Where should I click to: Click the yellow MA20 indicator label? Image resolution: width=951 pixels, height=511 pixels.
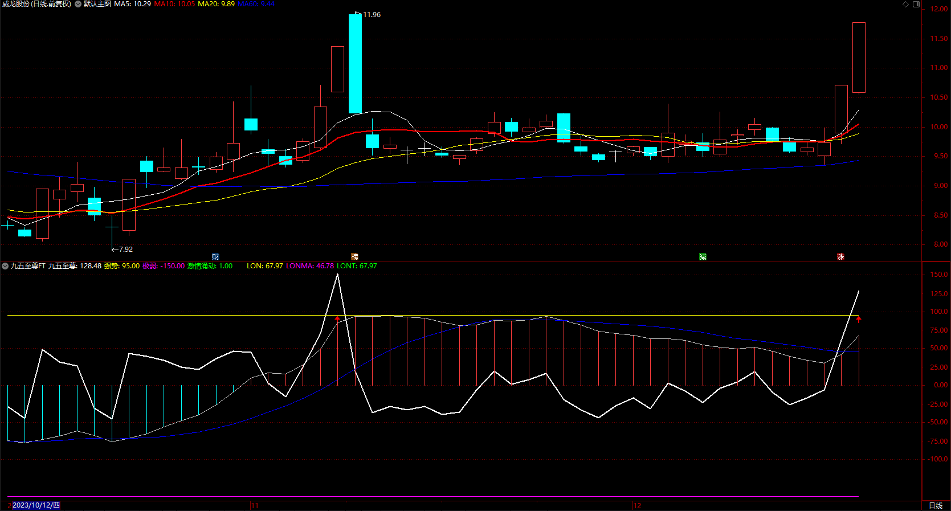click(x=216, y=4)
